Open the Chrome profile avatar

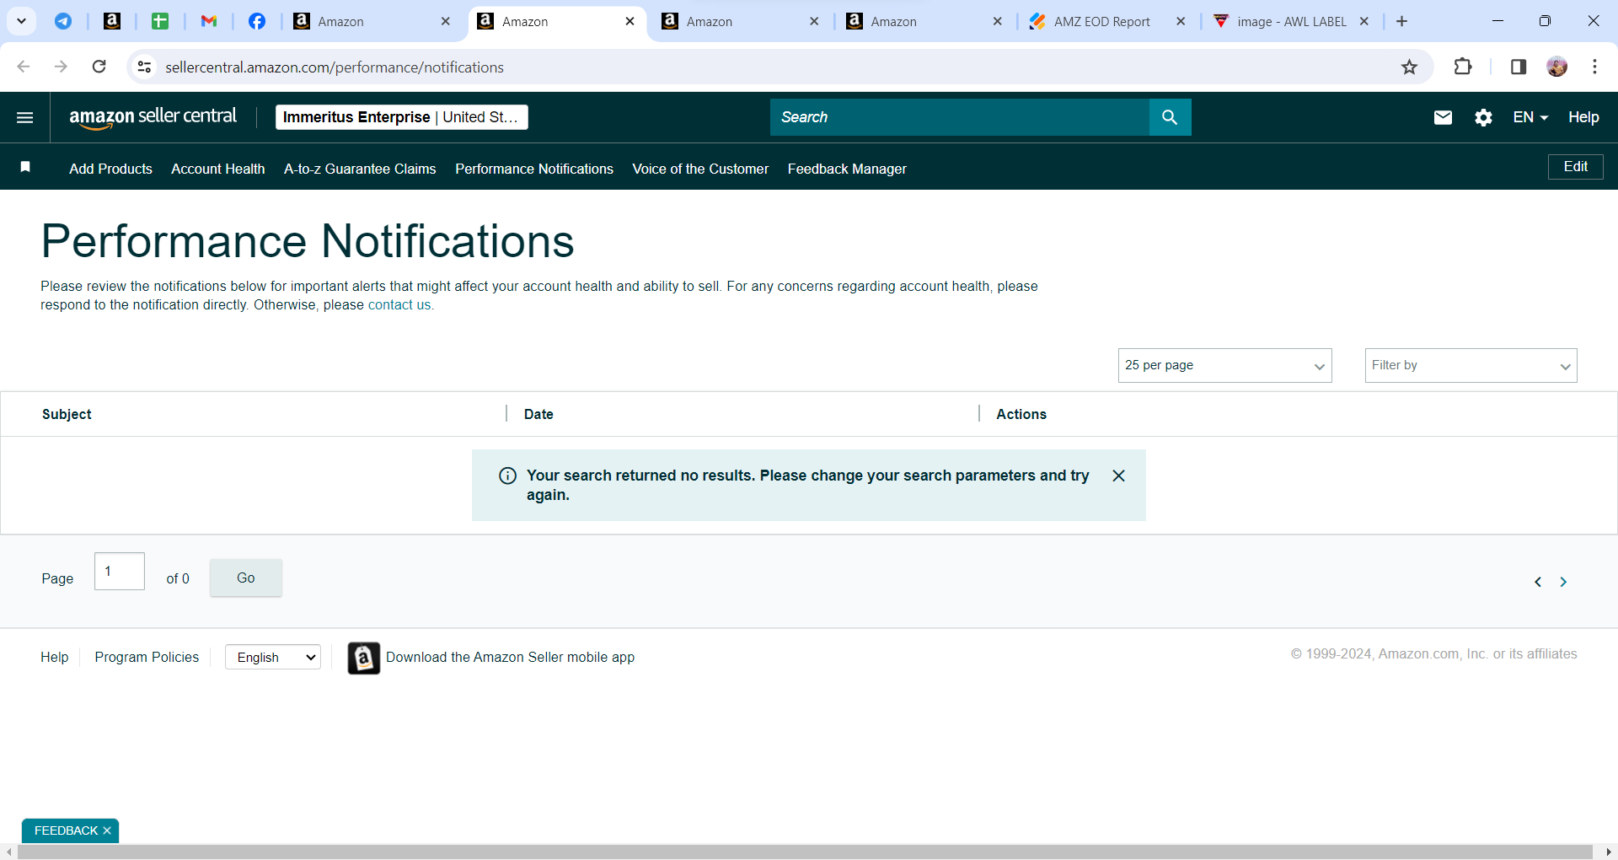(x=1557, y=67)
